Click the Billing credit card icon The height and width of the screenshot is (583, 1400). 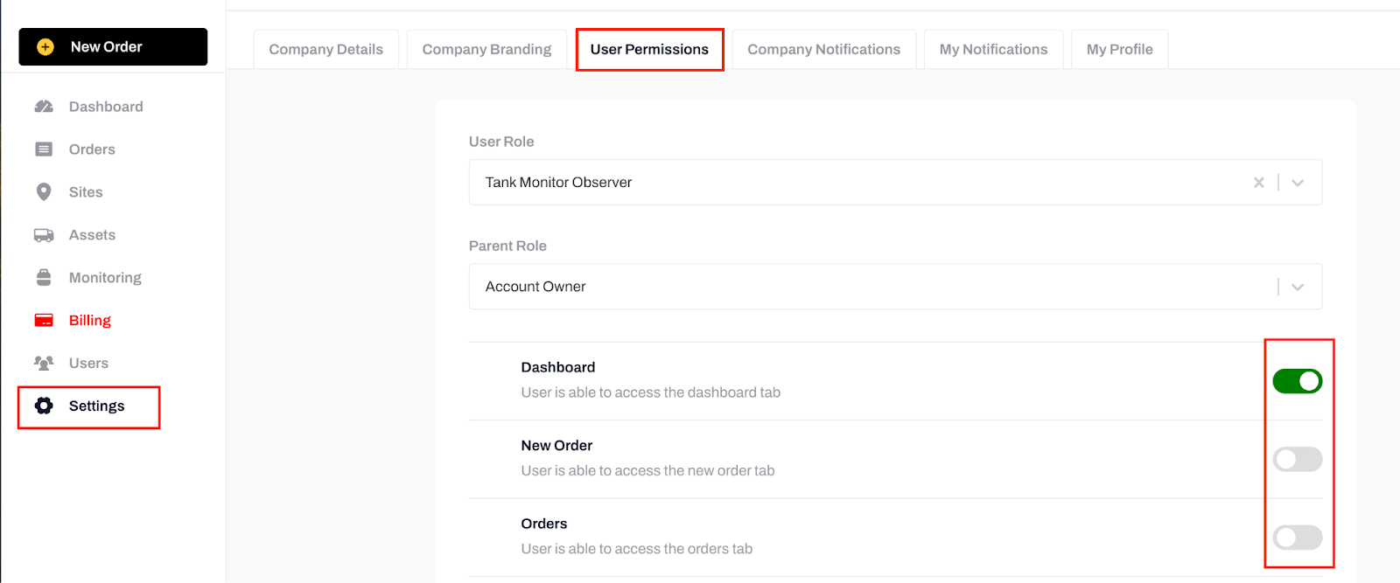pos(44,321)
